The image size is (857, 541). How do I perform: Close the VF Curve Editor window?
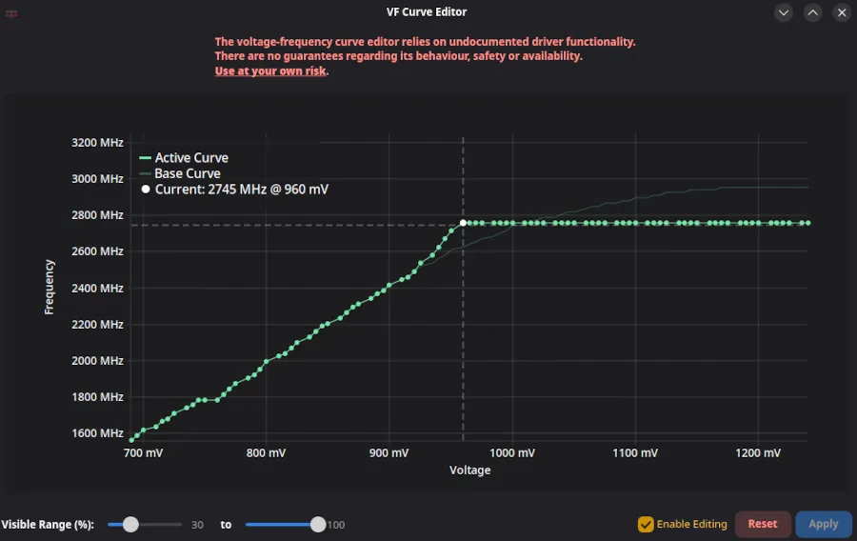842,12
